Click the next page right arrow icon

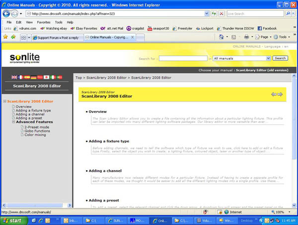[x=280, y=94]
